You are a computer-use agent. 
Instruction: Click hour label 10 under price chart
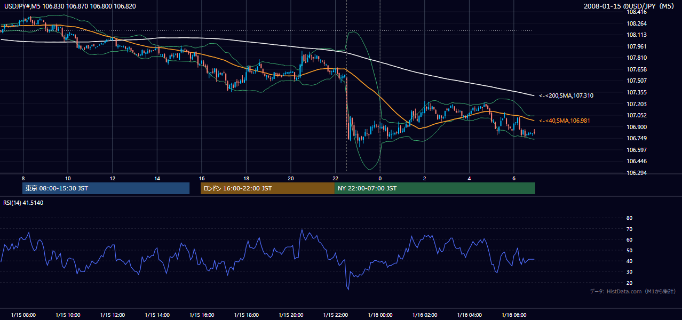68,178
